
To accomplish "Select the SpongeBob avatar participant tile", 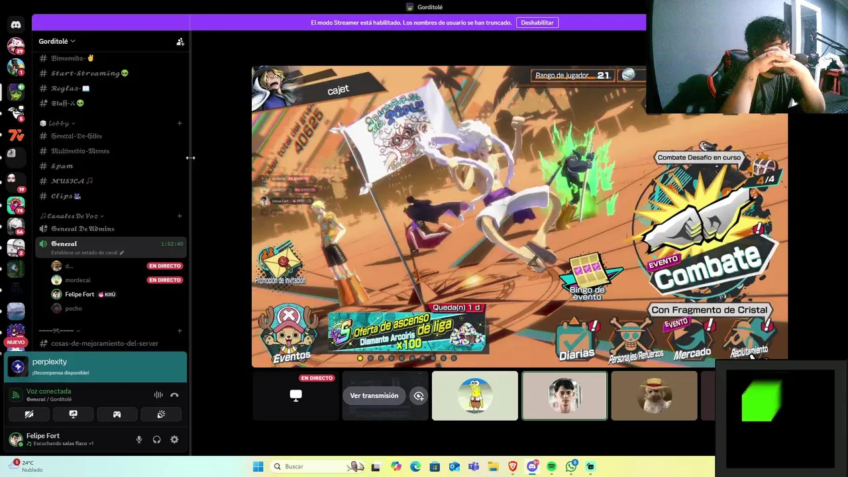I will [475, 396].
